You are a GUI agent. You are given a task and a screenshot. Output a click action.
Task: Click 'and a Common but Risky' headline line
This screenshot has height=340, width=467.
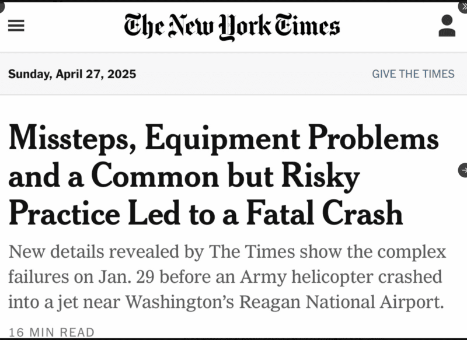184,177
